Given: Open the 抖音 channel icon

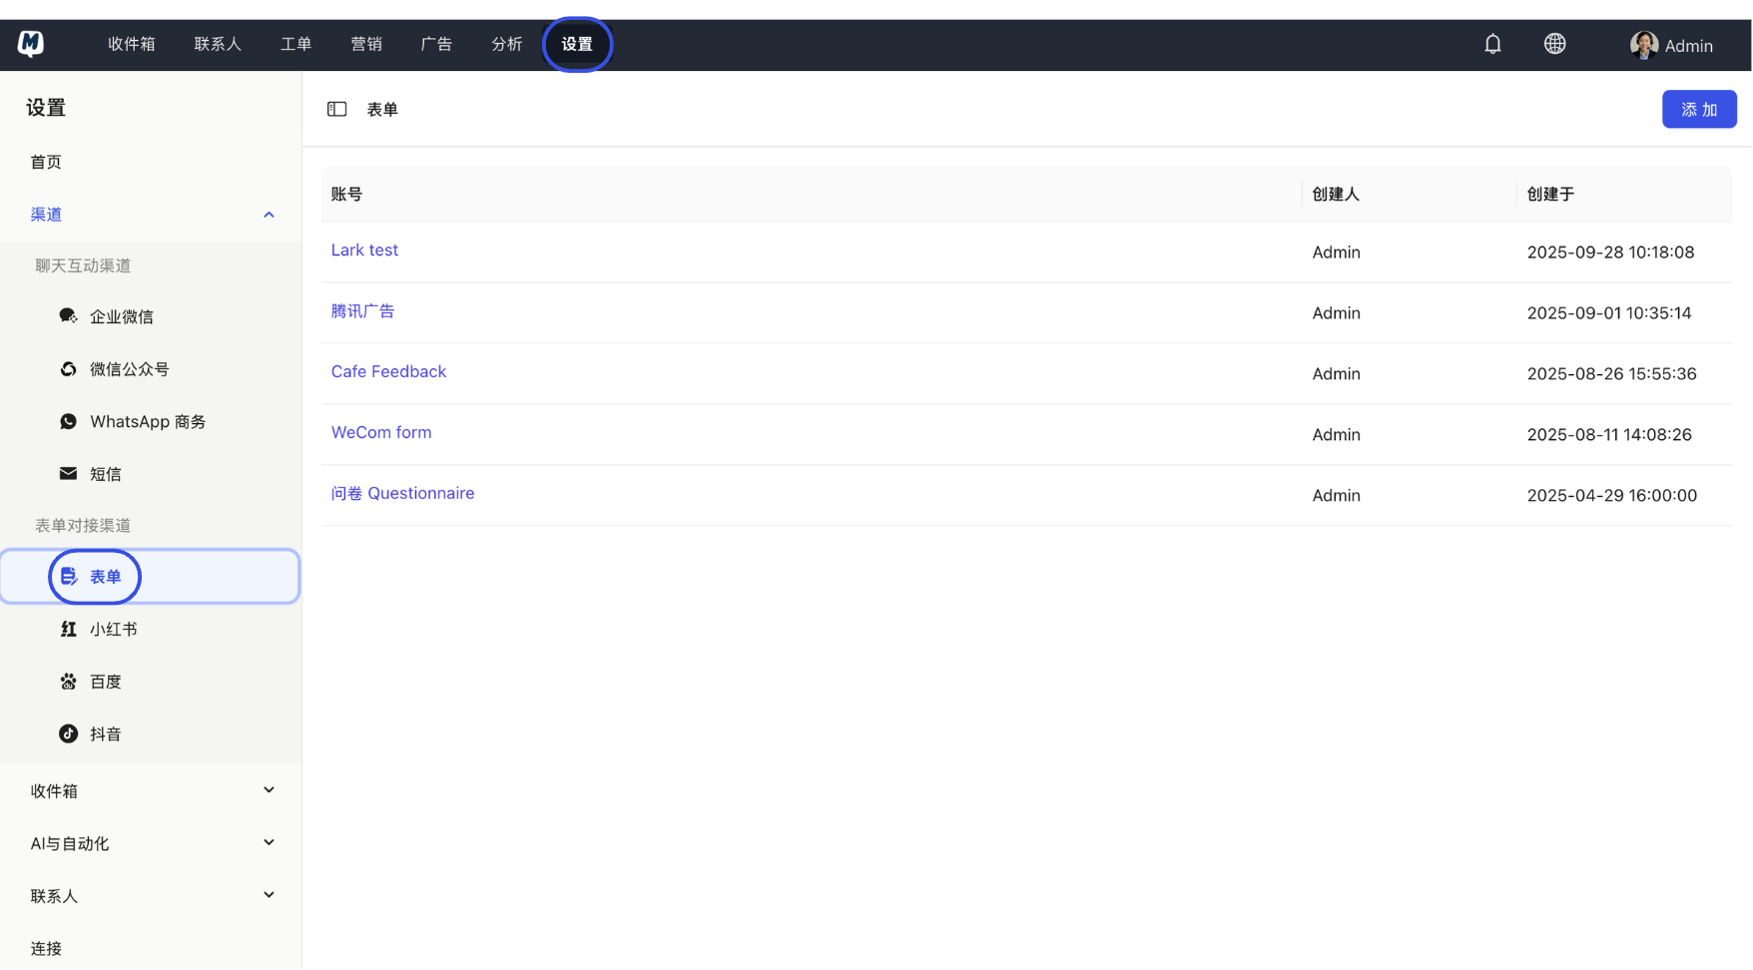Looking at the screenshot, I should click(x=68, y=732).
